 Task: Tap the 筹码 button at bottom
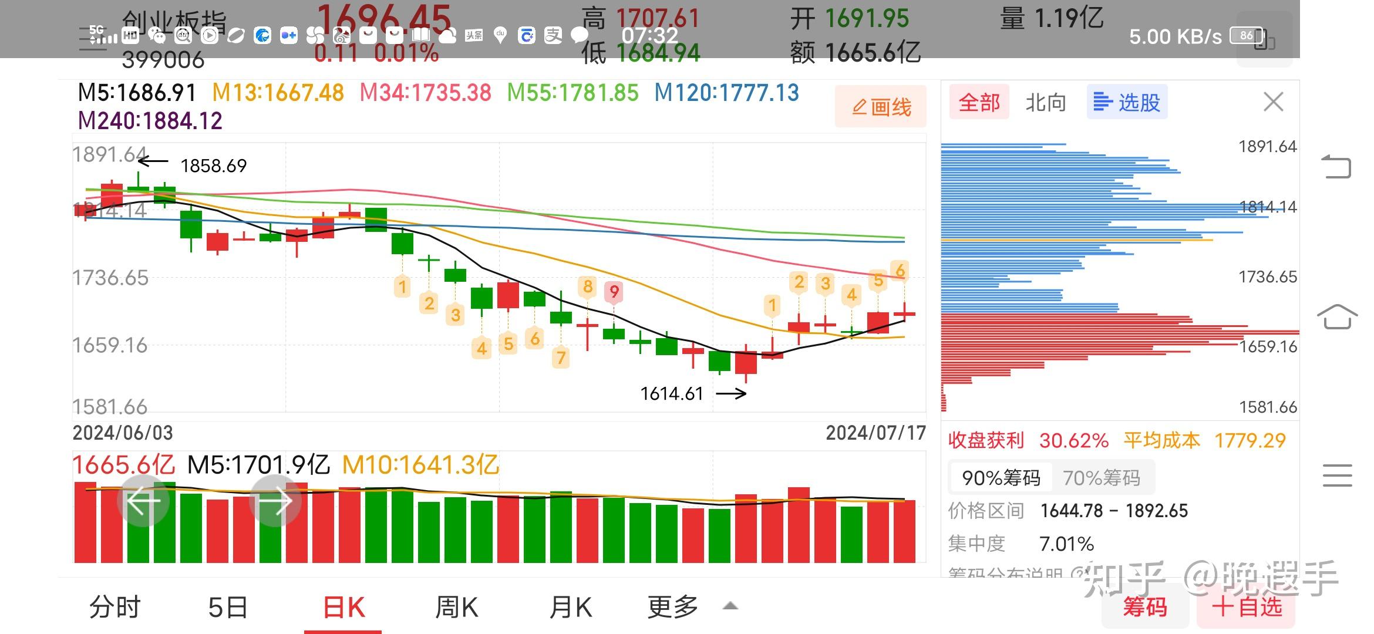pyautogui.click(x=1145, y=607)
